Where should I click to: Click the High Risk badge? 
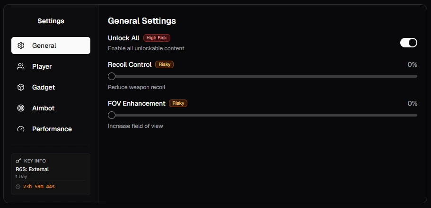click(157, 38)
